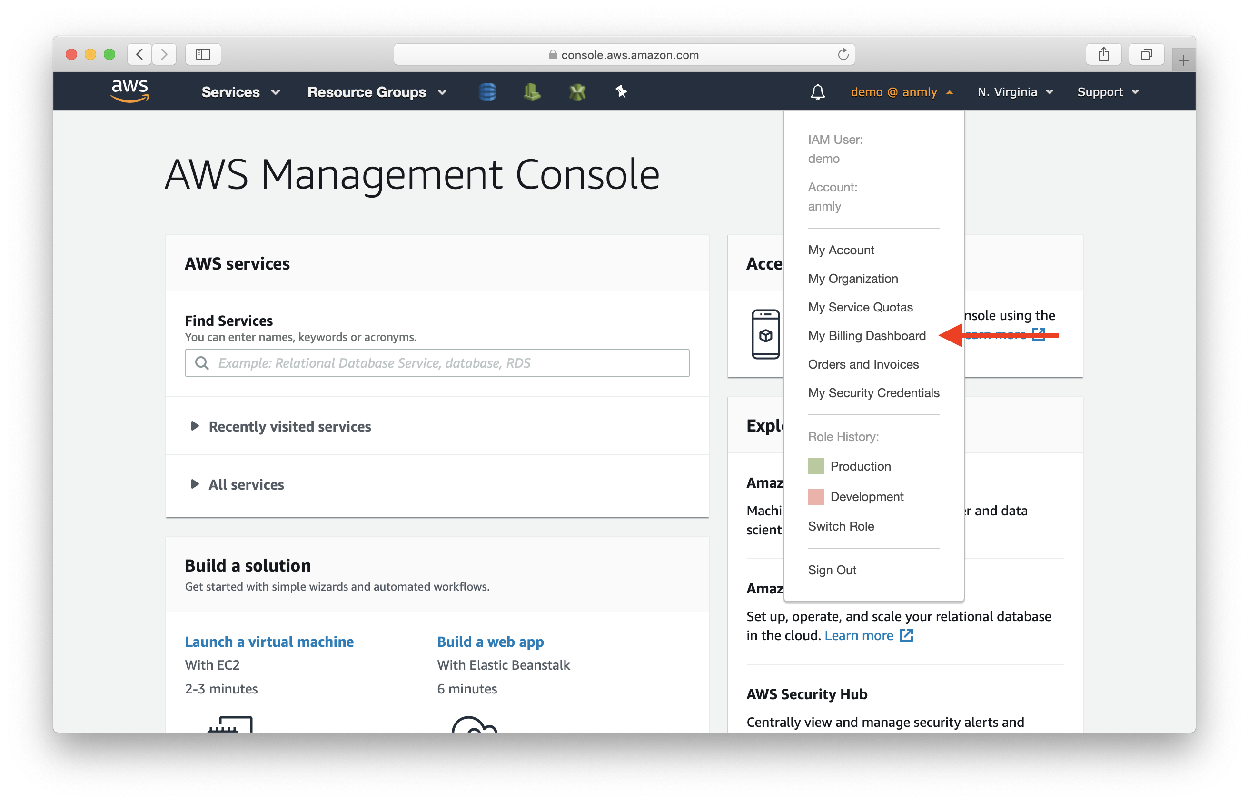Click the magnifier icon in Find Services
The image size is (1249, 803).
click(x=202, y=363)
